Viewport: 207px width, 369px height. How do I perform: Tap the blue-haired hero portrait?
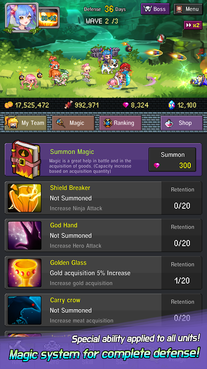point(22,18)
